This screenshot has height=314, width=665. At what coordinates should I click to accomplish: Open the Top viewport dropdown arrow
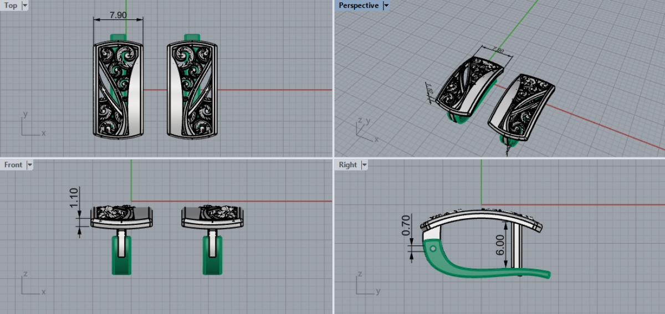(25, 6)
